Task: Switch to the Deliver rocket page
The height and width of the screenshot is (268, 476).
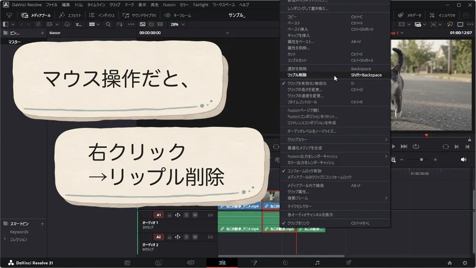Action: point(348,263)
